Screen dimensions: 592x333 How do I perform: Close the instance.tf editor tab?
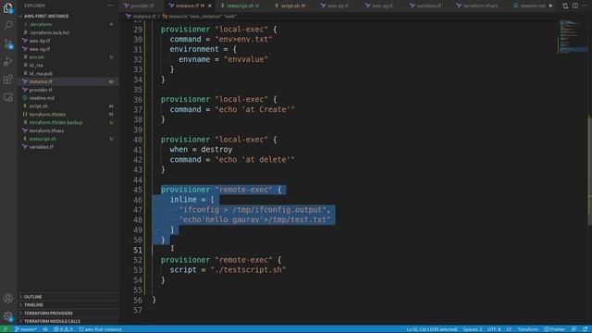click(210, 6)
